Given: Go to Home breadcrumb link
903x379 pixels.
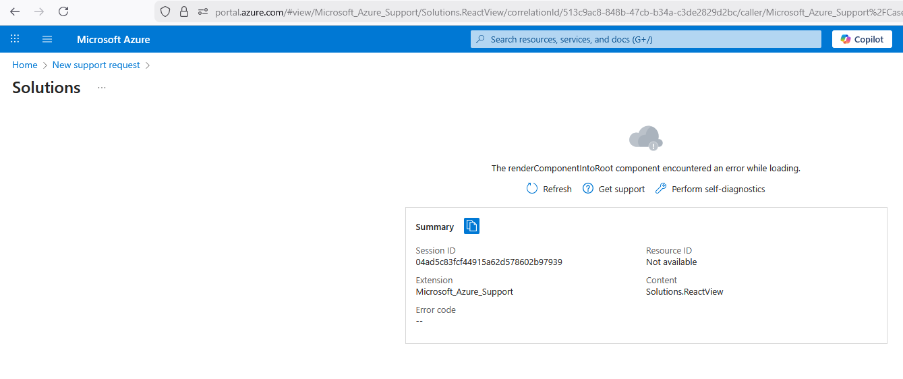Looking at the screenshot, I should pyautogui.click(x=25, y=65).
